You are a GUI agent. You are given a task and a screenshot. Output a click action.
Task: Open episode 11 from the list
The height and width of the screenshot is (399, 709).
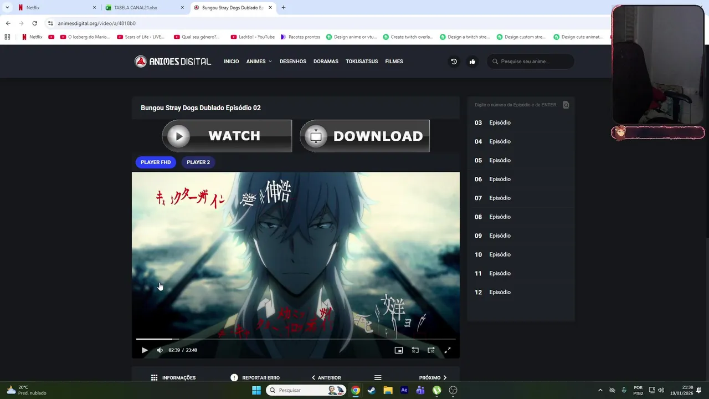521,273
